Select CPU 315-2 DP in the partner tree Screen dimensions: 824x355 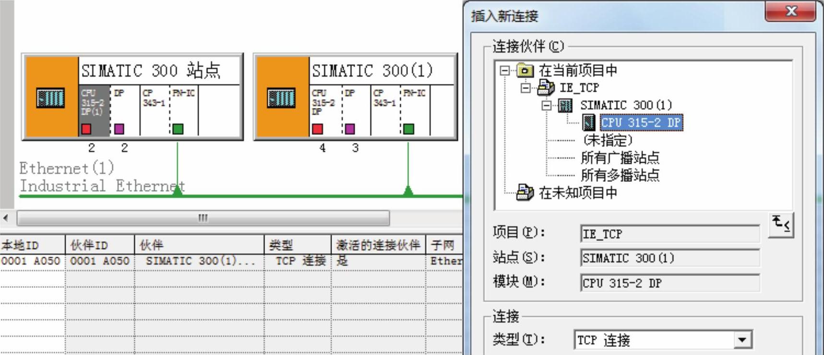(641, 123)
